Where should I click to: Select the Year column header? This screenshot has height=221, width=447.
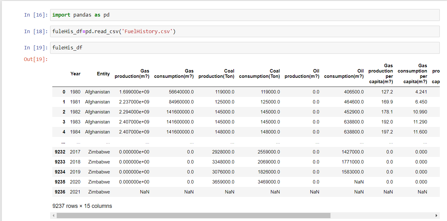75,74
